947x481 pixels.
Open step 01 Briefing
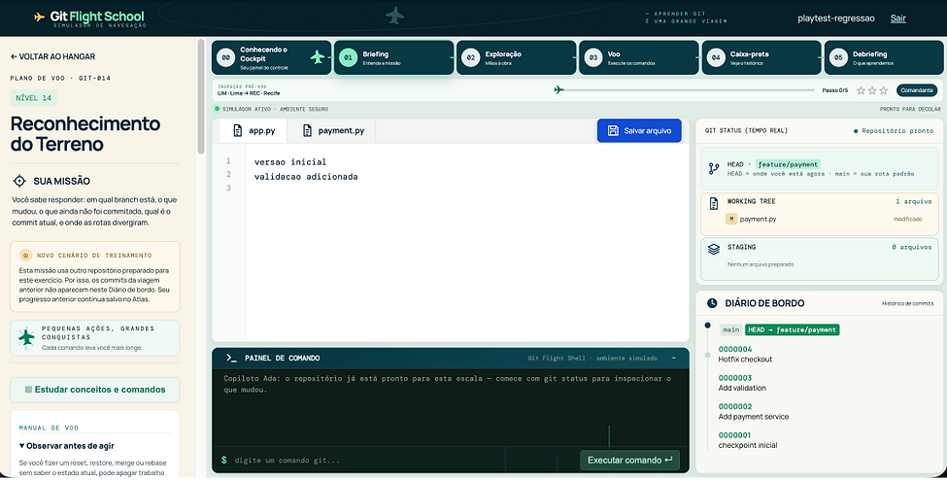pos(393,57)
